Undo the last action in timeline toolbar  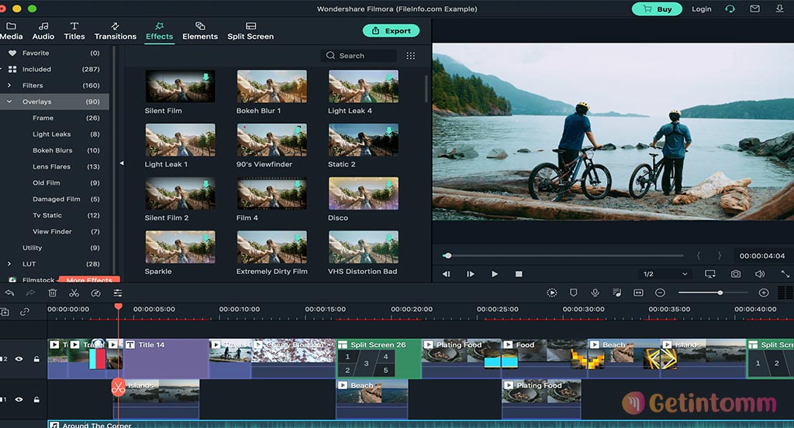[9, 293]
